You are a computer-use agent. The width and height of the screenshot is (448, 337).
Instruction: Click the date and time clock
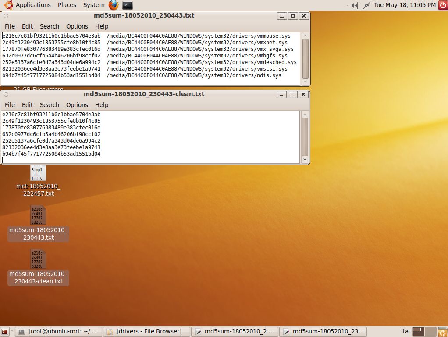coord(405,5)
